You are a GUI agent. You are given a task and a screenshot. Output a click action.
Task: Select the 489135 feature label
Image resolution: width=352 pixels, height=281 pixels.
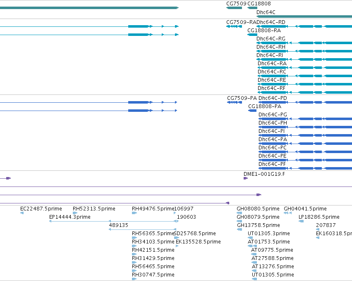[119, 225]
